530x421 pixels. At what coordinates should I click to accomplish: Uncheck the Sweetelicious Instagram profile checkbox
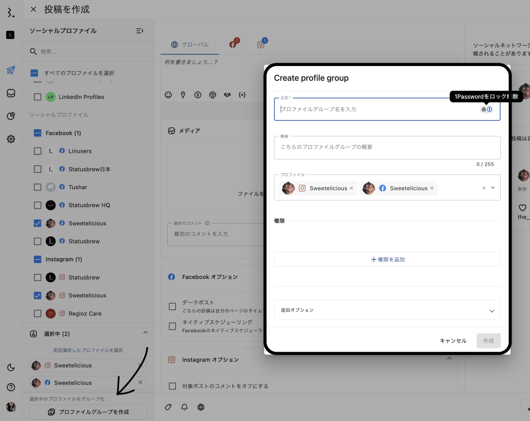[37, 295]
